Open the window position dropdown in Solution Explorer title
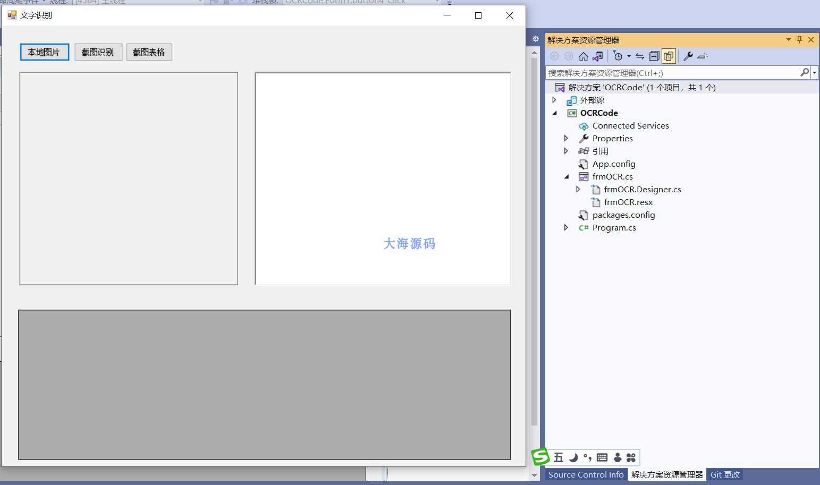 [x=788, y=40]
